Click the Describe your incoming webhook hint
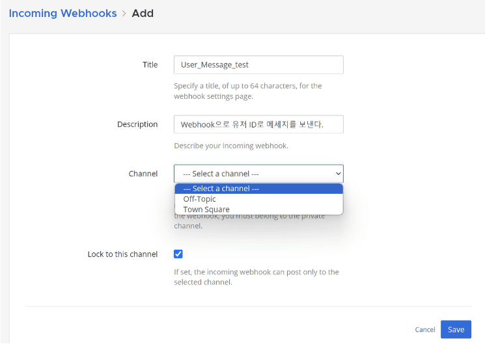 coord(231,146)
